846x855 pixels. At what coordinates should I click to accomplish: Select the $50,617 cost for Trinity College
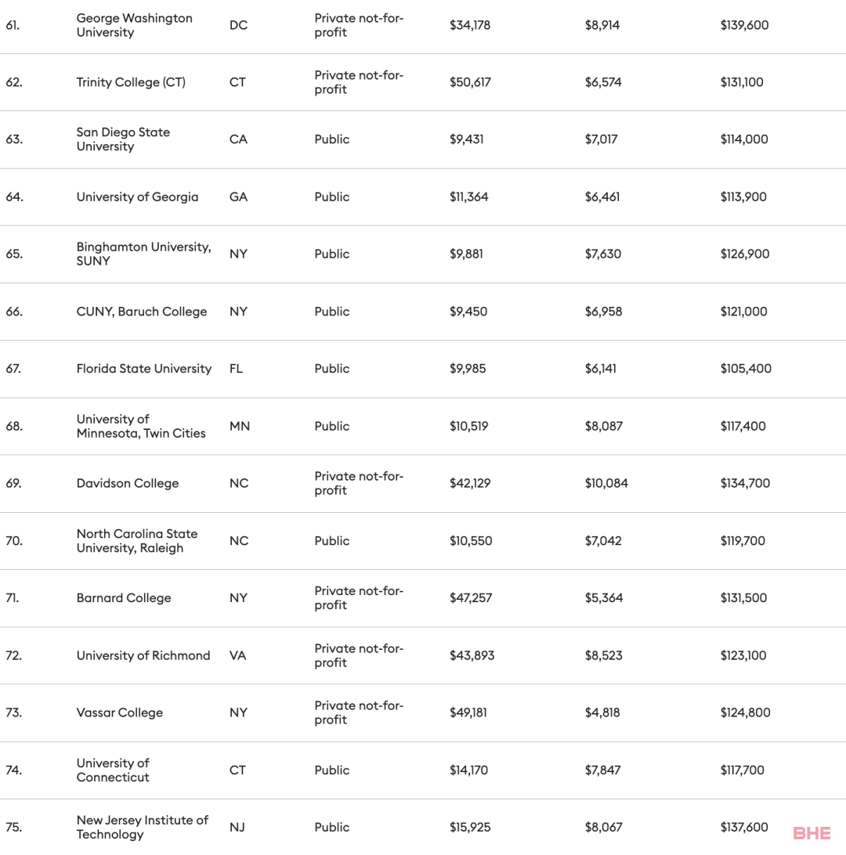470,82
